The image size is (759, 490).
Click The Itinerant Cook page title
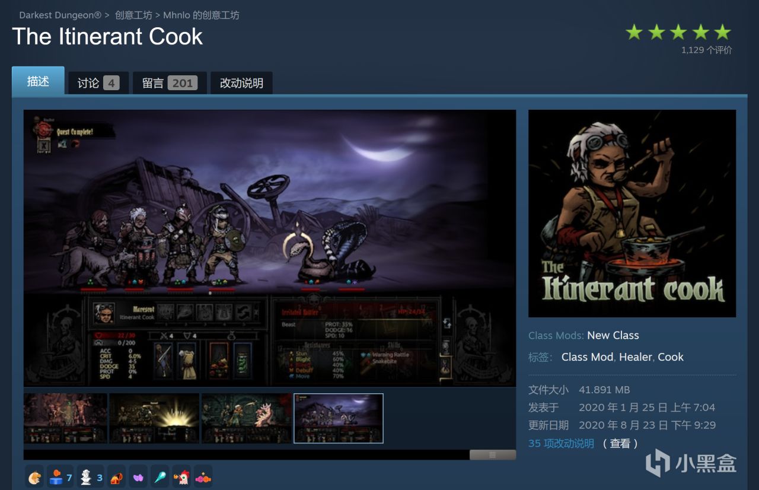point(107,37)
